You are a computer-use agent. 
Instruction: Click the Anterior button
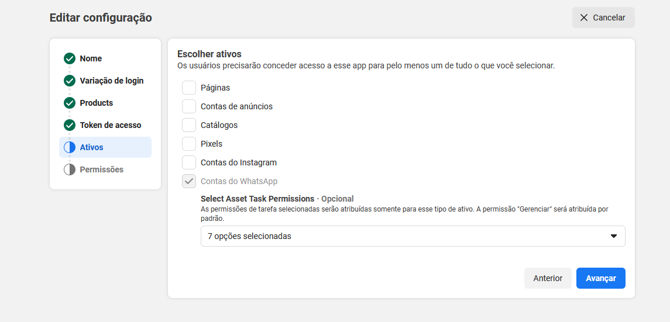tap(548, 278)
